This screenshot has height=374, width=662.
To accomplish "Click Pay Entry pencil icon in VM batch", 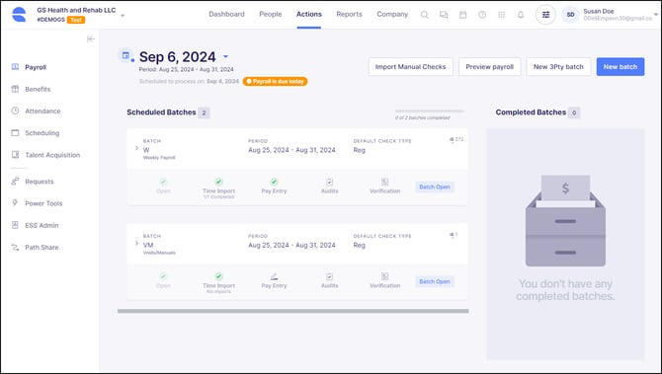I will click(x=274, y=276).
